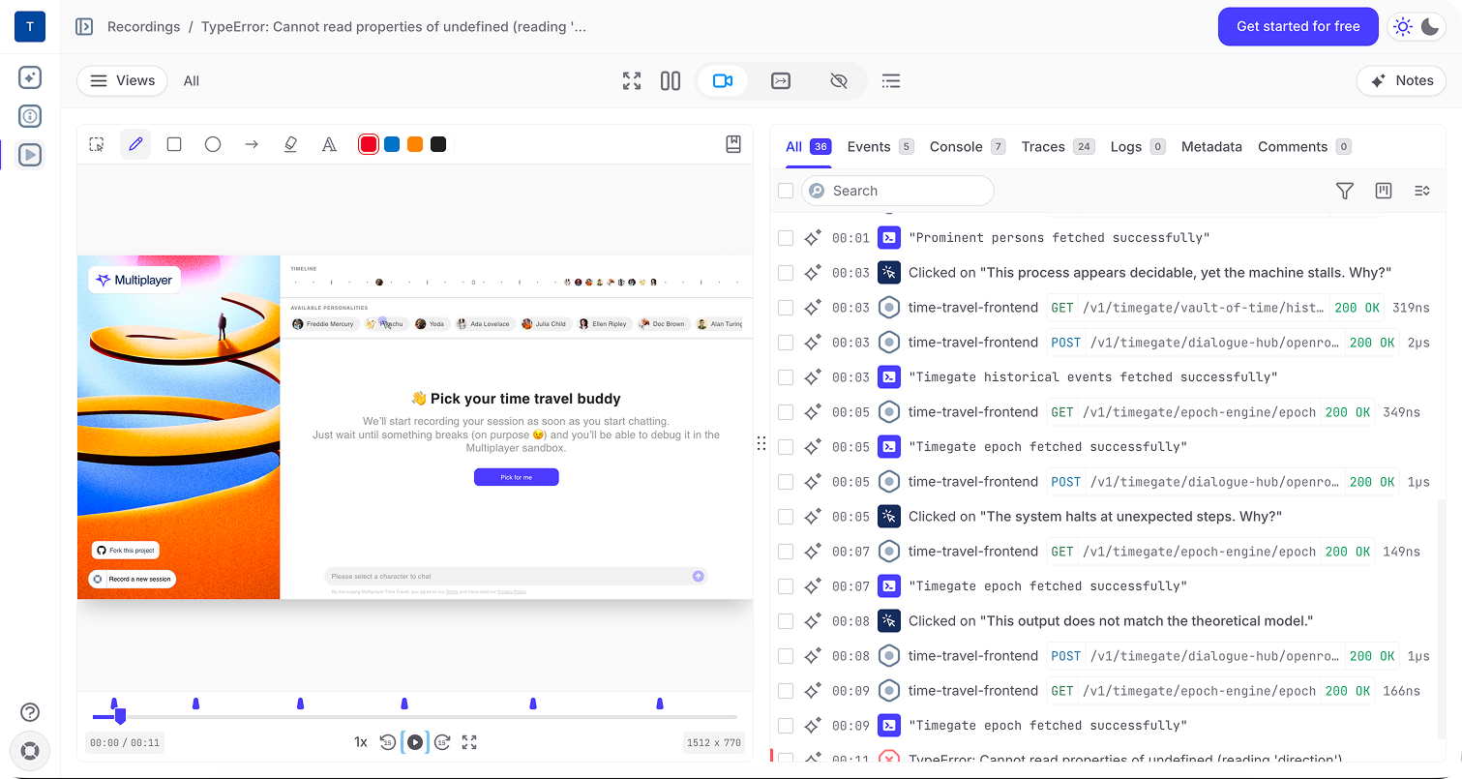Open the Events tab
This screenshot has height=779, width=1462.
(x=880, y=147)
